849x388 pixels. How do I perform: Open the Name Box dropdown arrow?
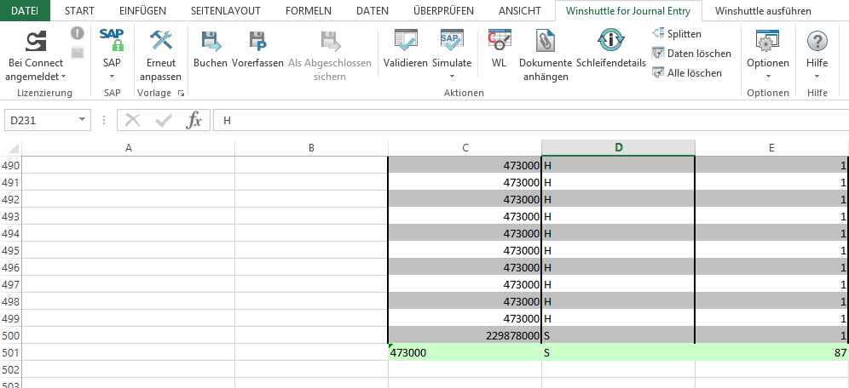[x=82, y=120]
